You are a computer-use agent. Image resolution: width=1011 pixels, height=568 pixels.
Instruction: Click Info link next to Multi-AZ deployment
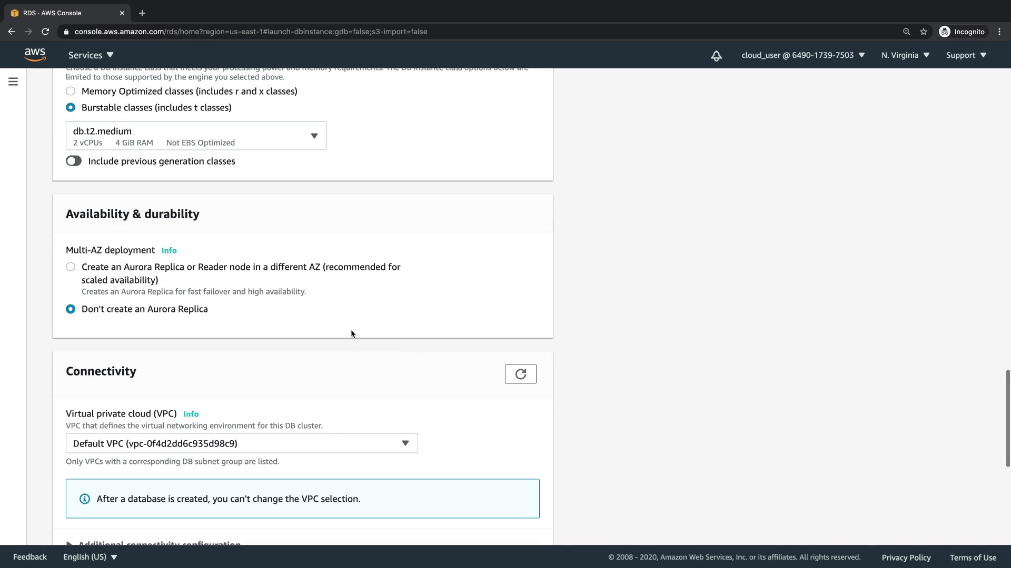point(169,250)
